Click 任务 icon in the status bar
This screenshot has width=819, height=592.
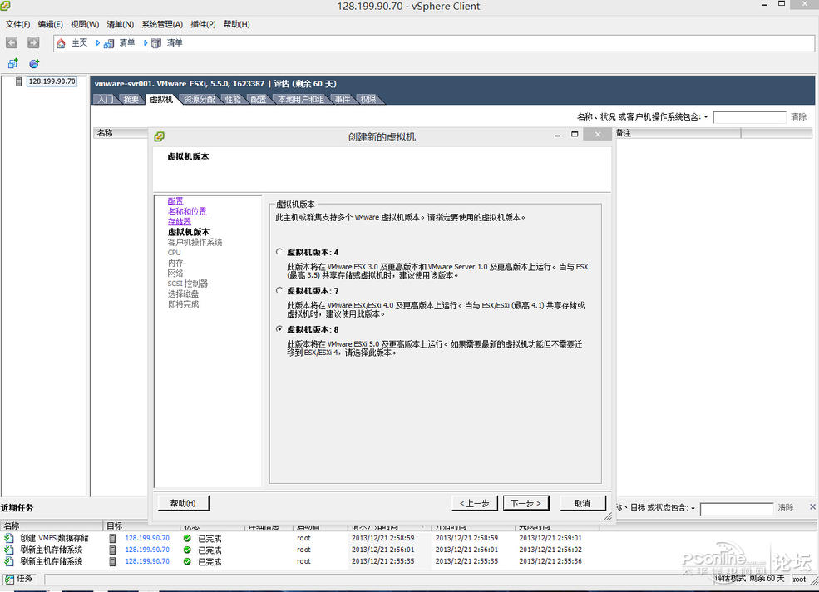[x=9, y=579]
